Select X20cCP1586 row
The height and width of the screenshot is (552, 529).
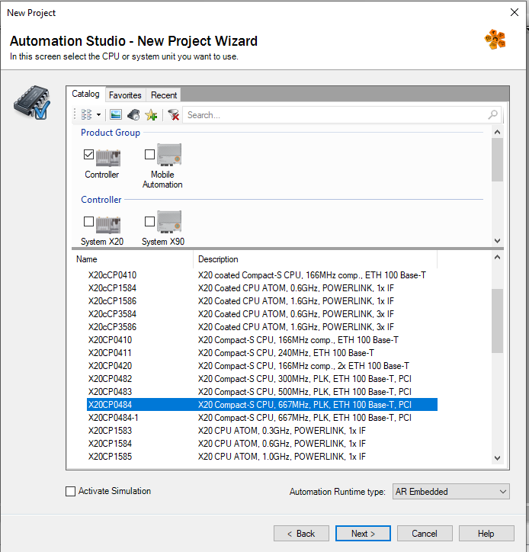[262, 301]
